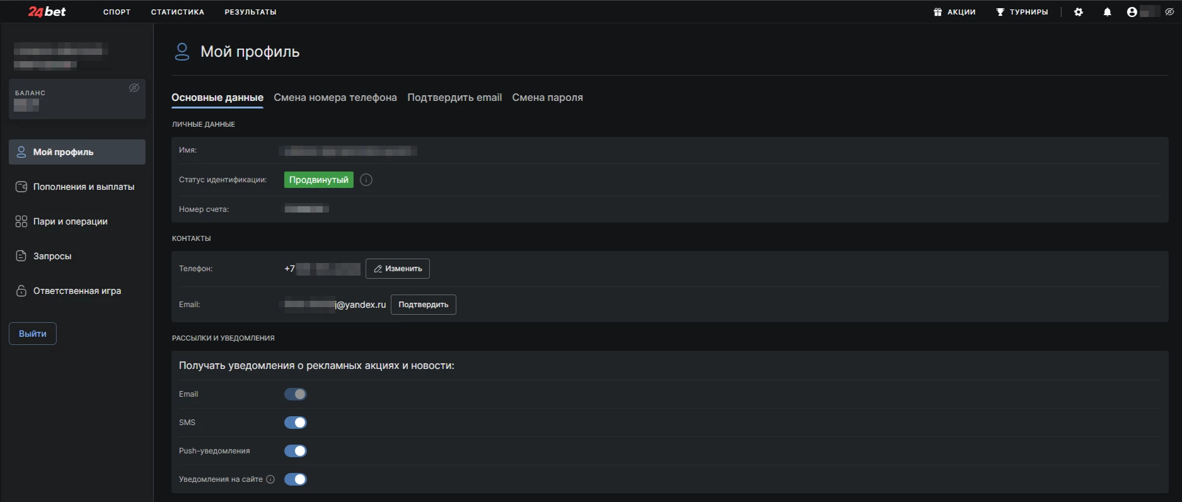
Task: Open Турниры trophy icon in header
Action: point(1000,12)
